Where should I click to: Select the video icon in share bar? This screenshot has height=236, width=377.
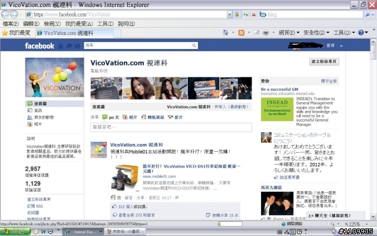(x=170, y=117)
